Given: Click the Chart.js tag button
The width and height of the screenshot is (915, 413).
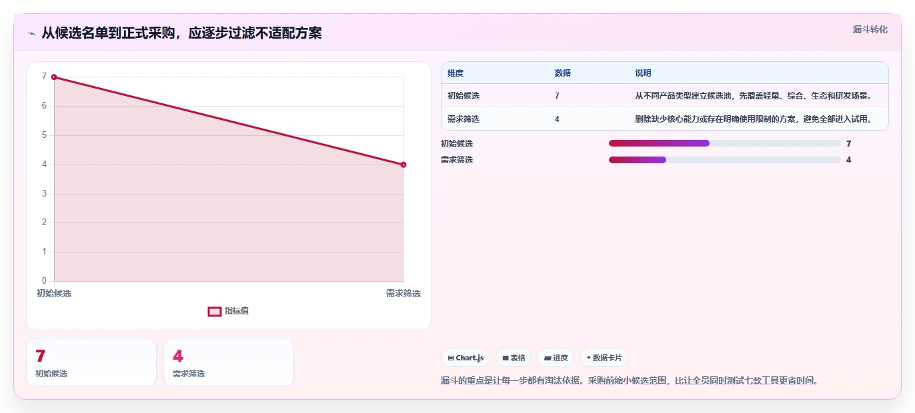Looking at the screenshot, I should (x=466, y=358).
